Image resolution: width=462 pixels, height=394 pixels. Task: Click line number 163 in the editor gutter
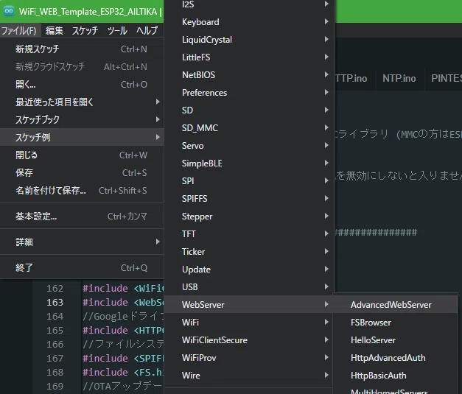[x=55, y=302]
